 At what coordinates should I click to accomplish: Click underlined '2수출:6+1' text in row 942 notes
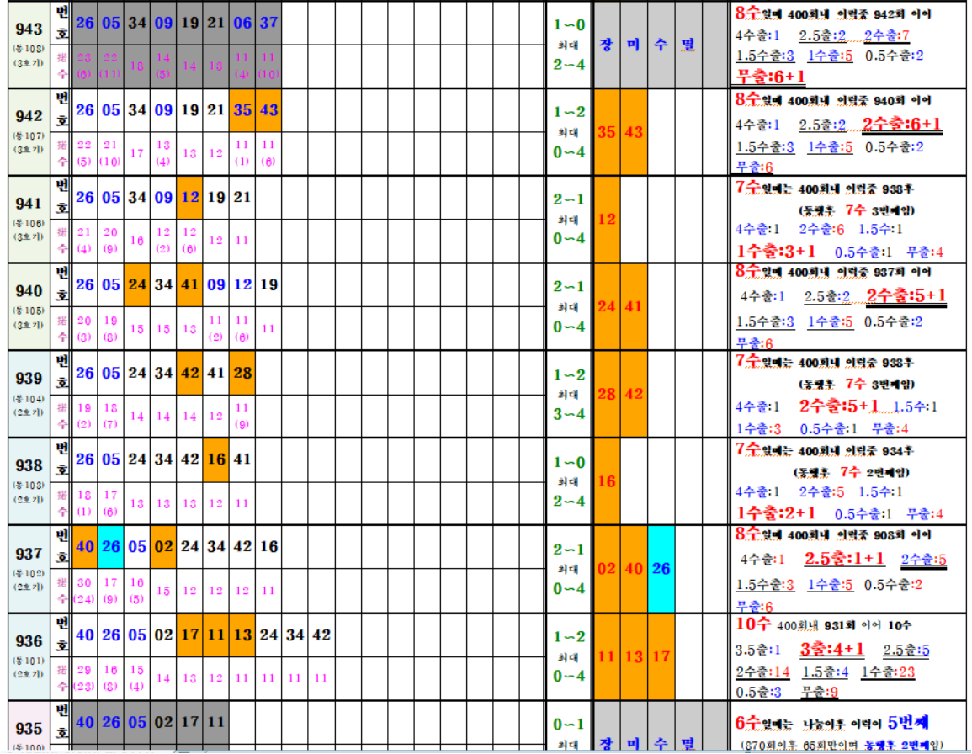pyautogui.click(x=901, y=125)
